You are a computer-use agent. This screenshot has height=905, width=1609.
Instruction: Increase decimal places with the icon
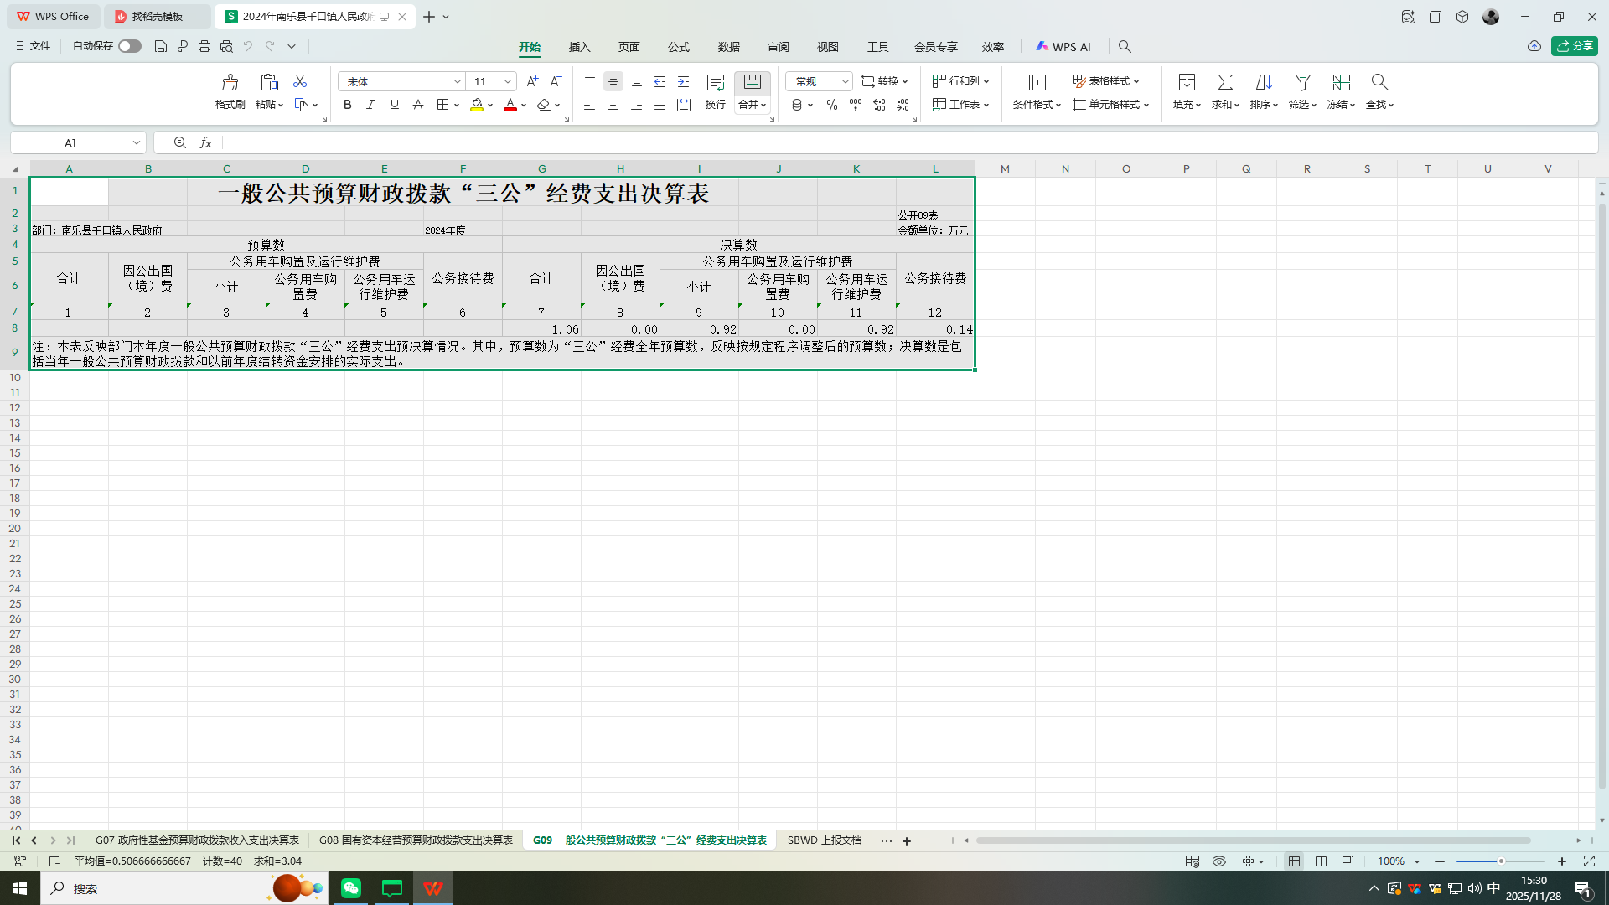(879, 105)
